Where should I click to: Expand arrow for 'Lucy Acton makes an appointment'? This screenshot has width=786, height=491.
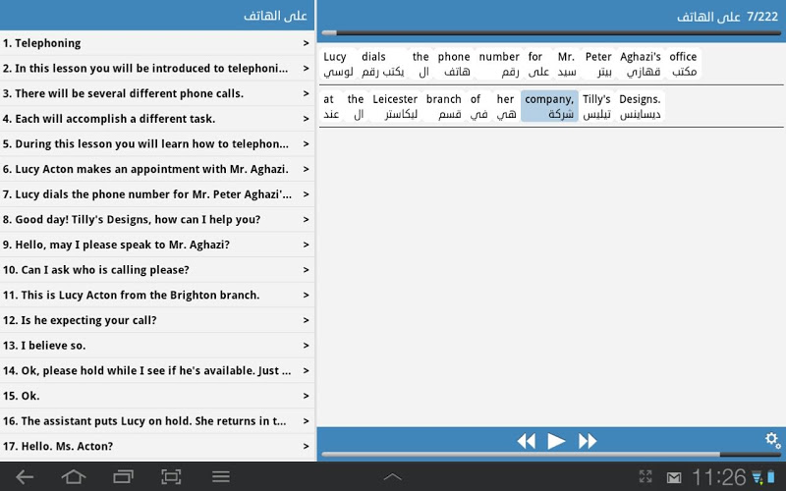coord(306,169)
